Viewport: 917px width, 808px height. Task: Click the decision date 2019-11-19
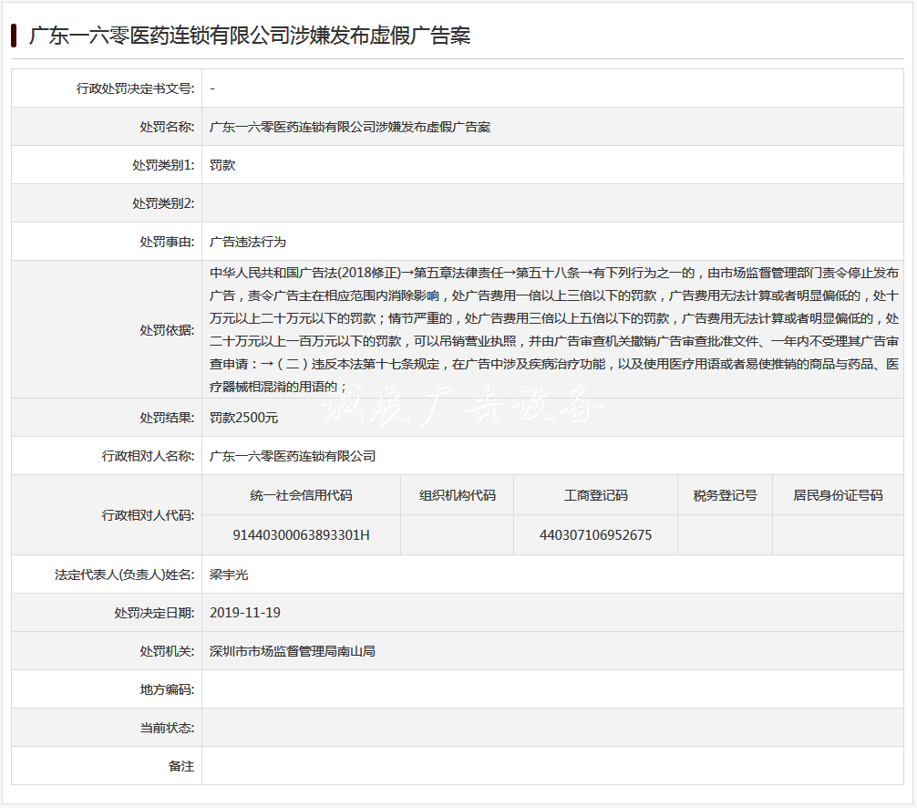[x=245, y=613]
